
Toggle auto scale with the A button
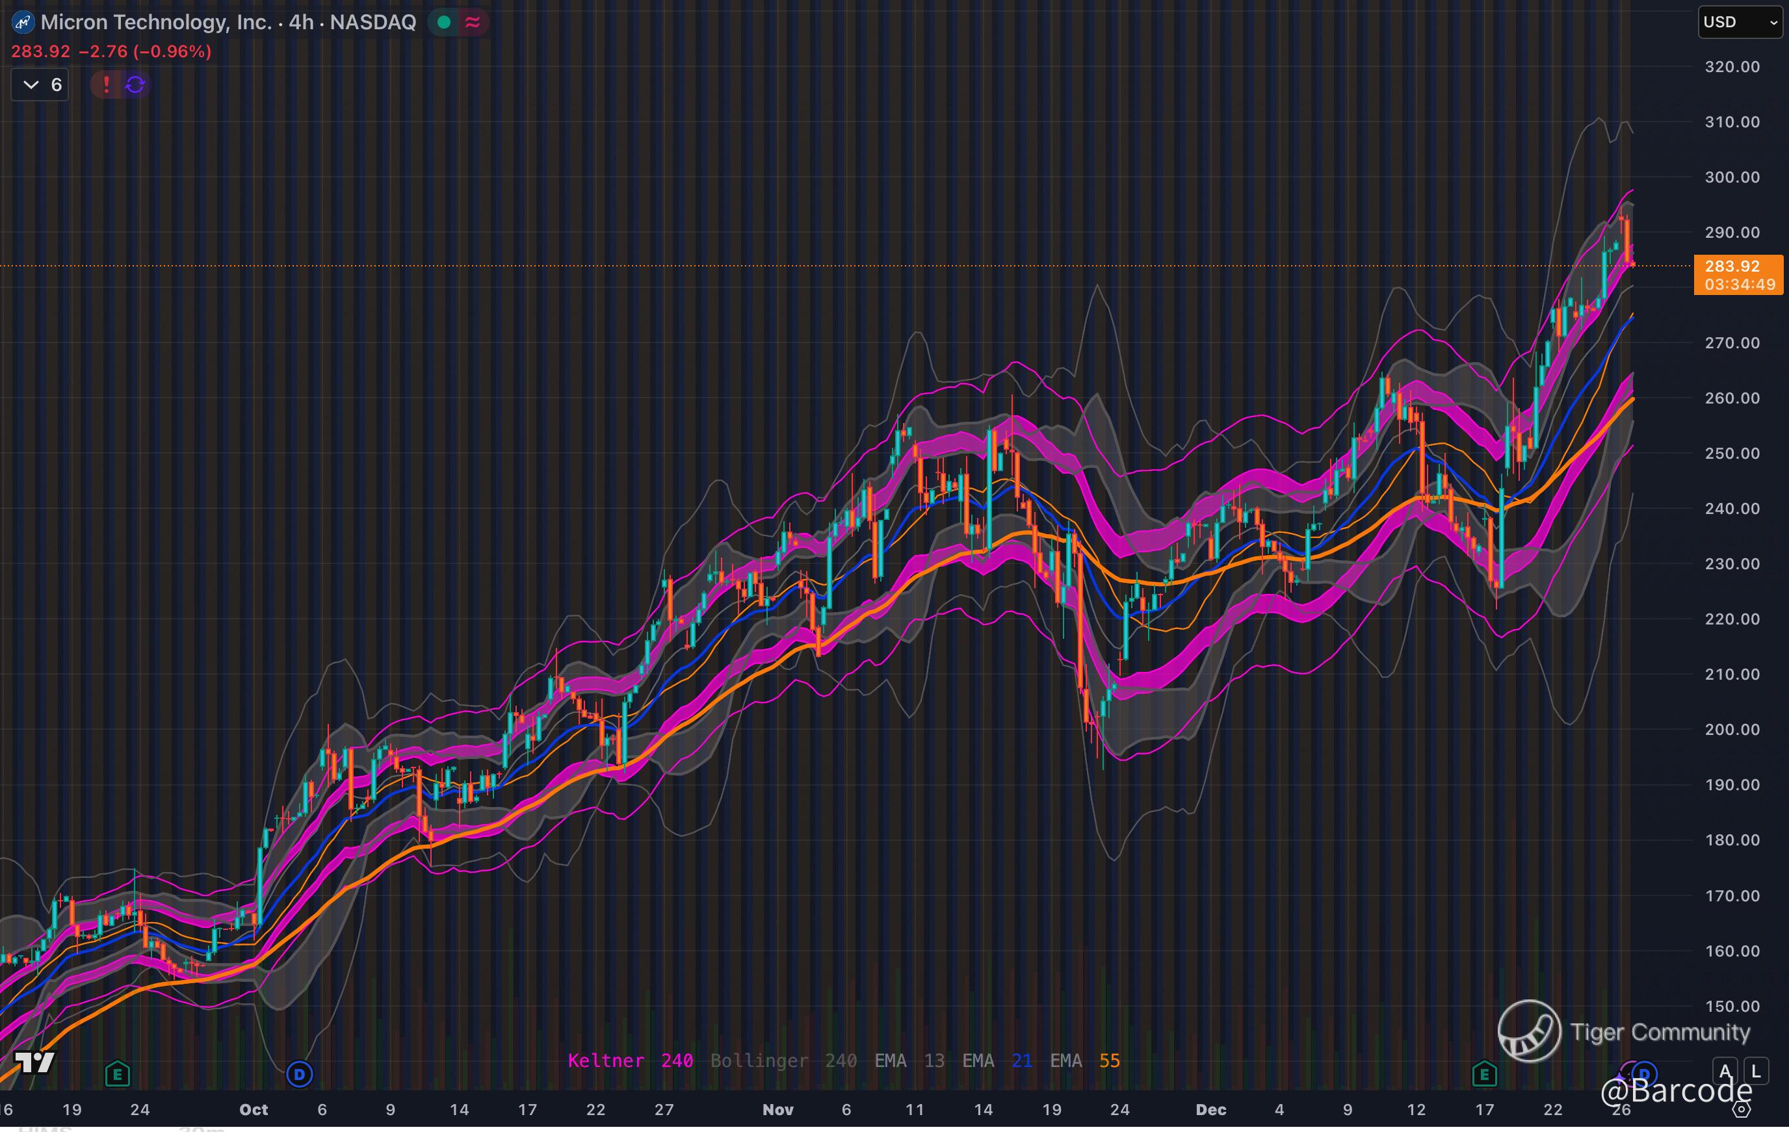1725,1071
